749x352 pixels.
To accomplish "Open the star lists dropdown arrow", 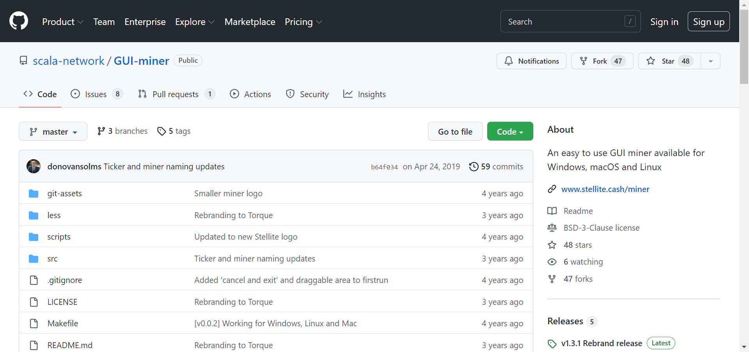I will 710,61.
